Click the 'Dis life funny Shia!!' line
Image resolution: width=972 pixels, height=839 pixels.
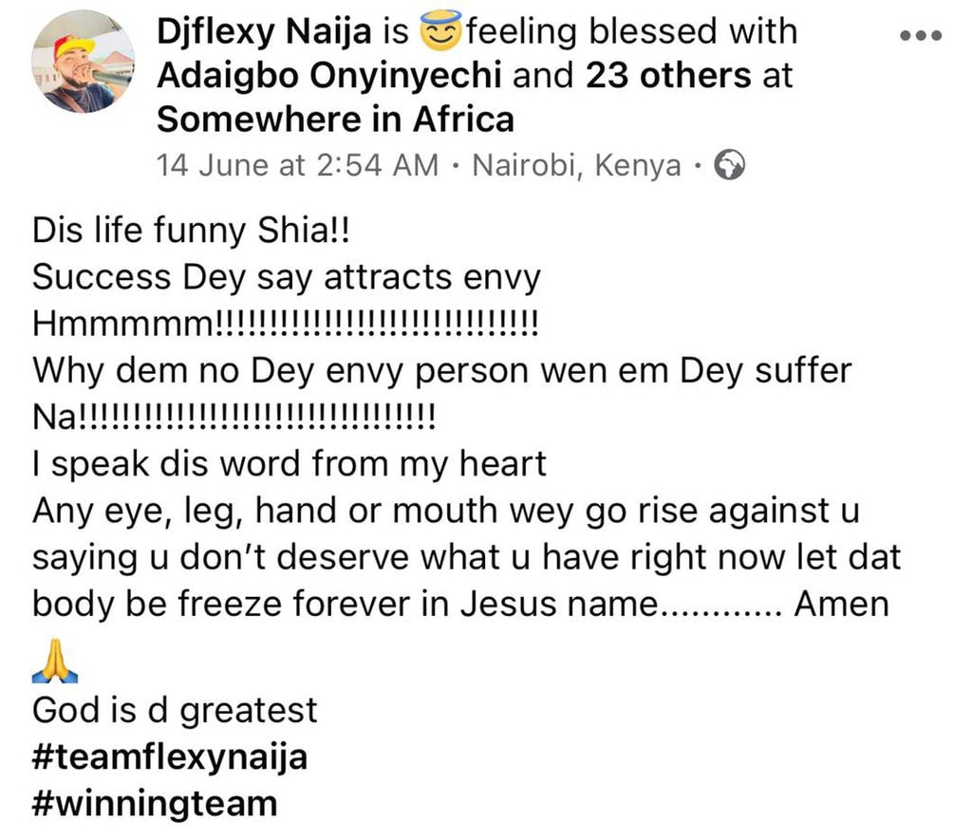click(192, 231)
